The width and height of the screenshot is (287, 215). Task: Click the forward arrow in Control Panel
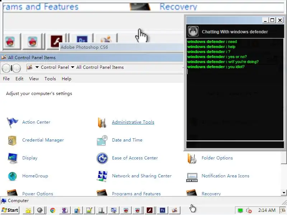[x=16, y=68]
